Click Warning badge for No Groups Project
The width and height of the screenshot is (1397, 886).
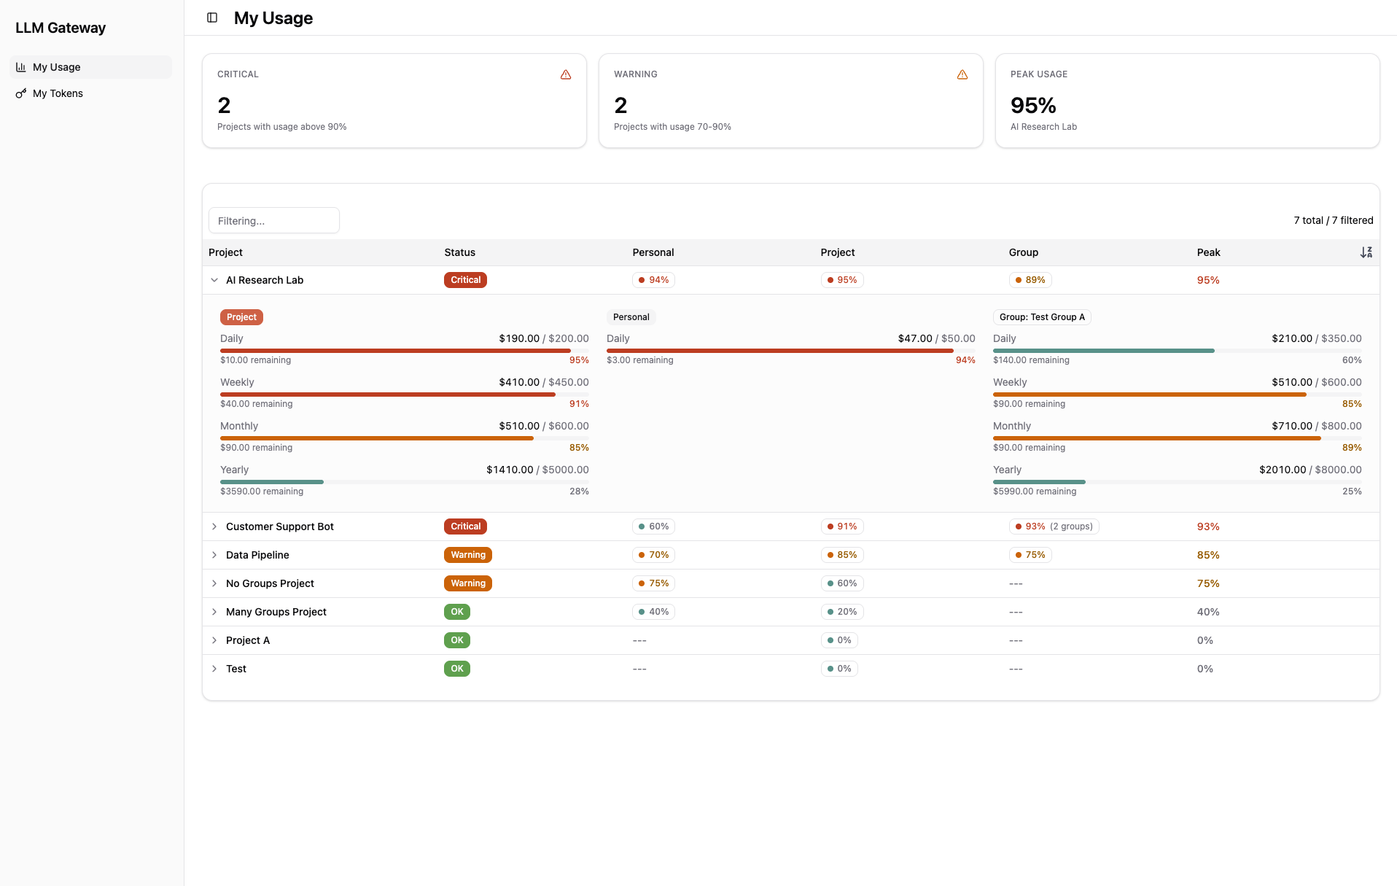[468, 583]
